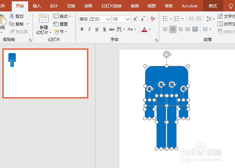Expand the Layout (版式) dropdown

pyautogui.click(x=70, y=16)
